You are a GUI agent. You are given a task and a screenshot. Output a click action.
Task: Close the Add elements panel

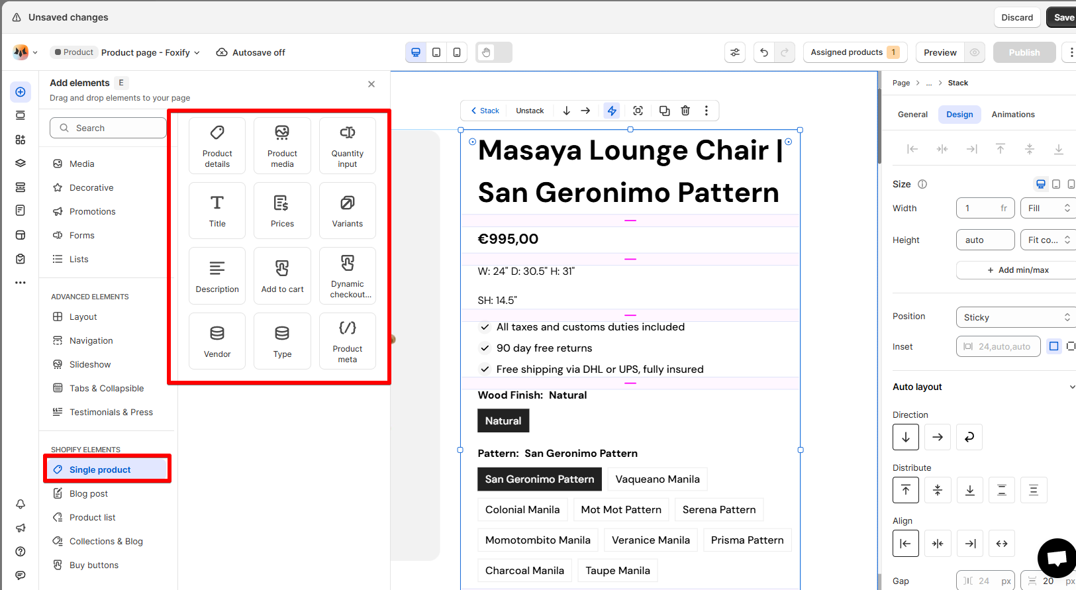[x=371, y=84]
